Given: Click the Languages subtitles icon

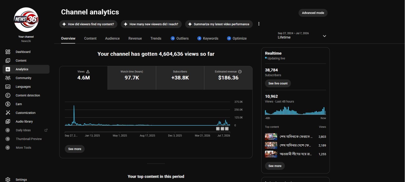Looking at the screenshot, I should (x=8, y=87).
